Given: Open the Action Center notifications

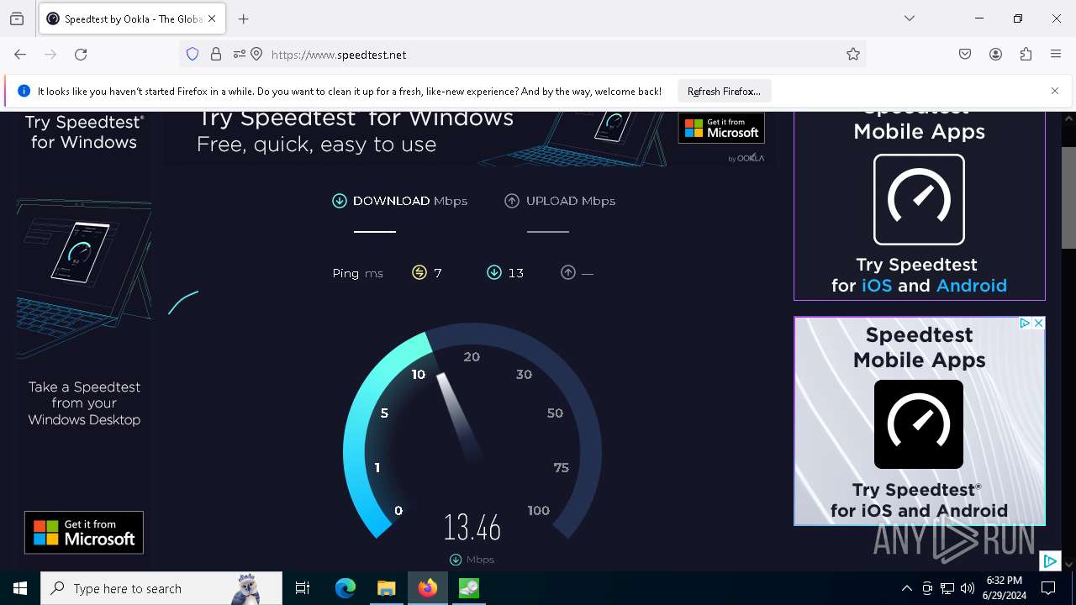Looking at the screenshot, I should point(1048,589).
